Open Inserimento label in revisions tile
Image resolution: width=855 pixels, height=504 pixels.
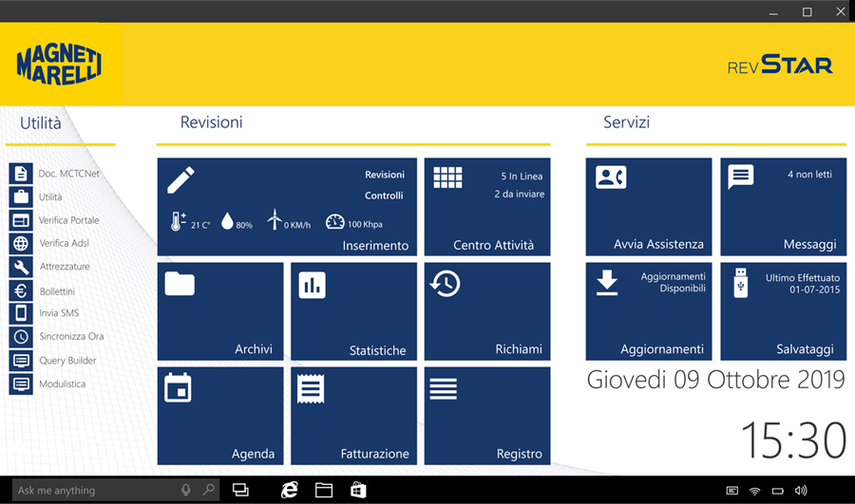375,246
